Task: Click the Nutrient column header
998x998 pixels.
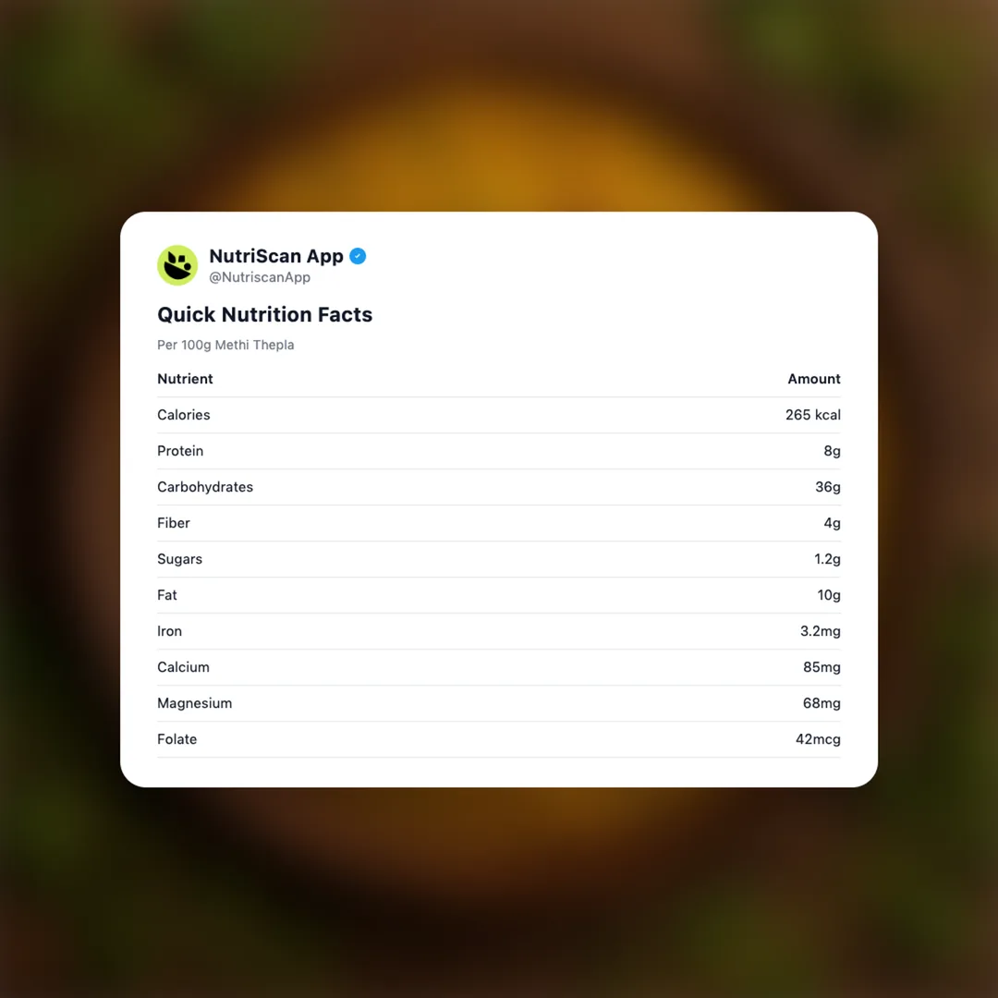Action: point(185,379)
